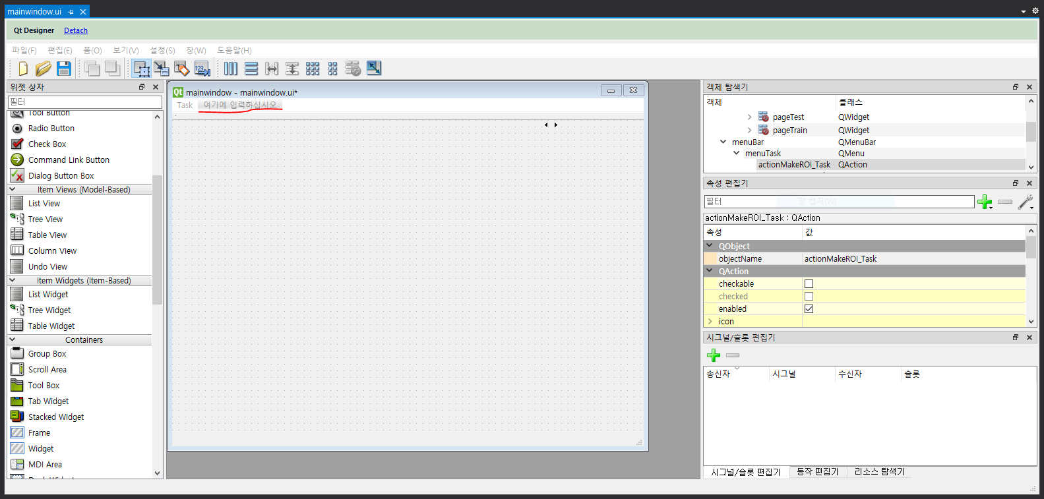Pick the Dialog Button Box widget
This screenshot has width=1044, height=499.
tap(61, 175)
